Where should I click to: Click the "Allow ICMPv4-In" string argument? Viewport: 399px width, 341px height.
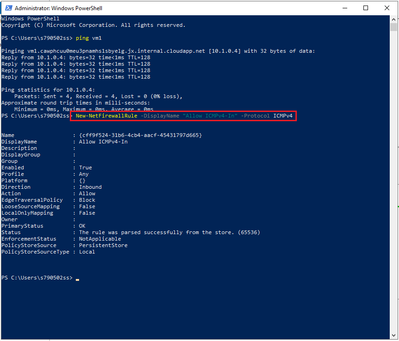[x=210, y=116]
